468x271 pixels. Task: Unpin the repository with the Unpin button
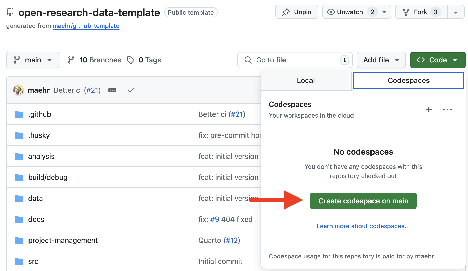[296, 12]
